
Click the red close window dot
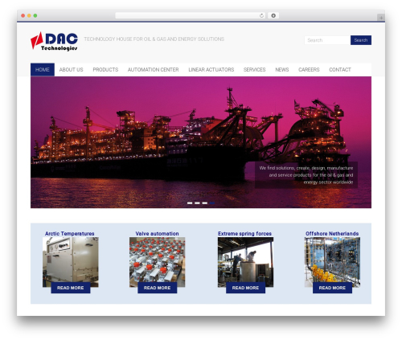[23, 15]
